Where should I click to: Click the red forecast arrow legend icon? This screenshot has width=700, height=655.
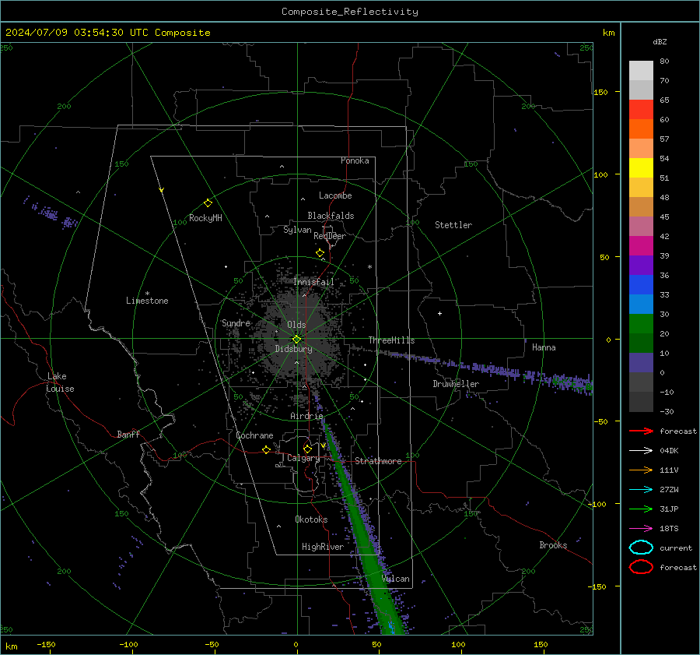point(641,431)
